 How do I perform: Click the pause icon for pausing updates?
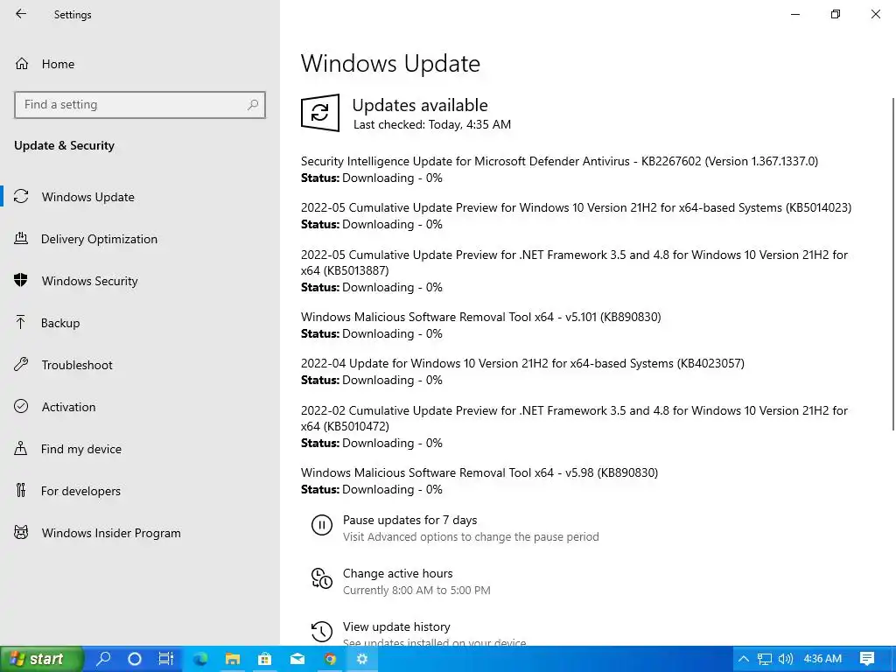(322, 525)
